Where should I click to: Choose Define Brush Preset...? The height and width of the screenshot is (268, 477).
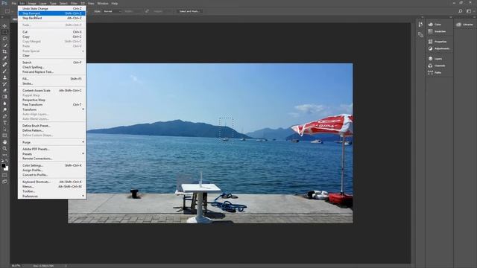[52, 126]
